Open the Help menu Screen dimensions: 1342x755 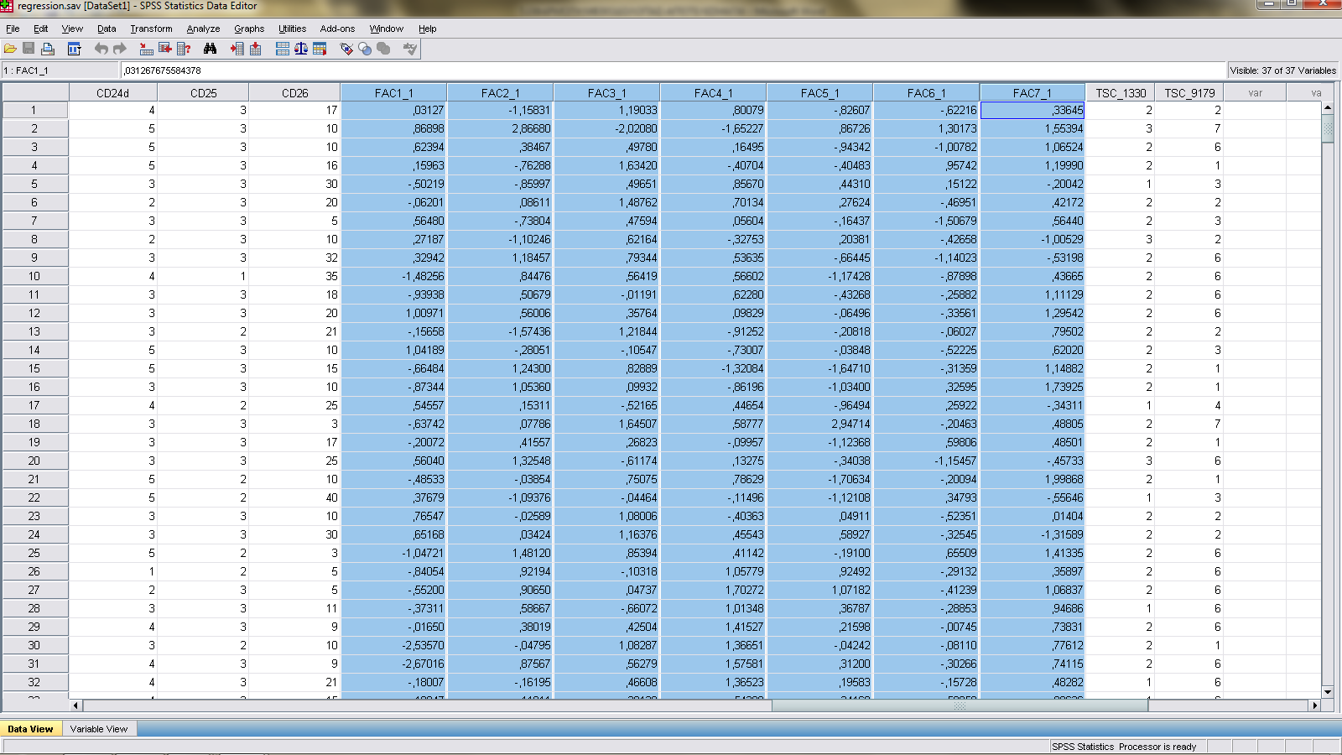click(x=427, y=29)
